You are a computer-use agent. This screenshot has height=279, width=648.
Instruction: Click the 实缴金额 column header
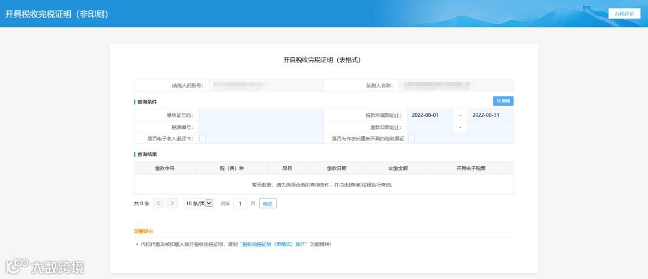[x=398, y=168]
